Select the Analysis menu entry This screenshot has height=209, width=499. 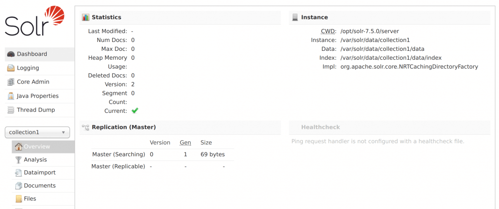(x=36, y=160)
